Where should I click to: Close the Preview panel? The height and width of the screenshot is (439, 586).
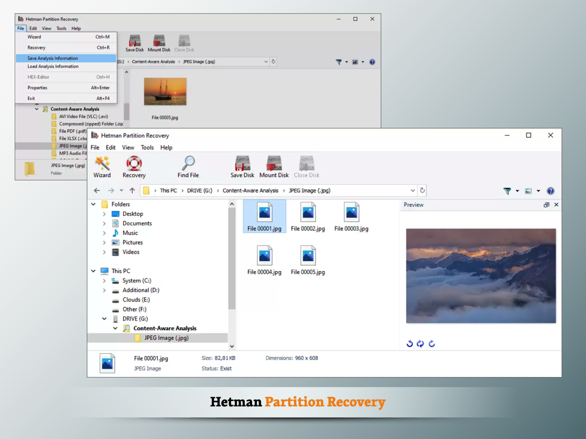pos(556,205)
